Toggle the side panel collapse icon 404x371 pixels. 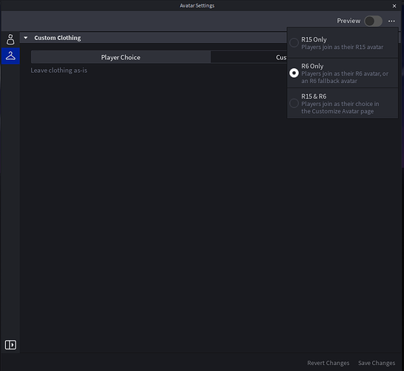click(x=10, y=345)
